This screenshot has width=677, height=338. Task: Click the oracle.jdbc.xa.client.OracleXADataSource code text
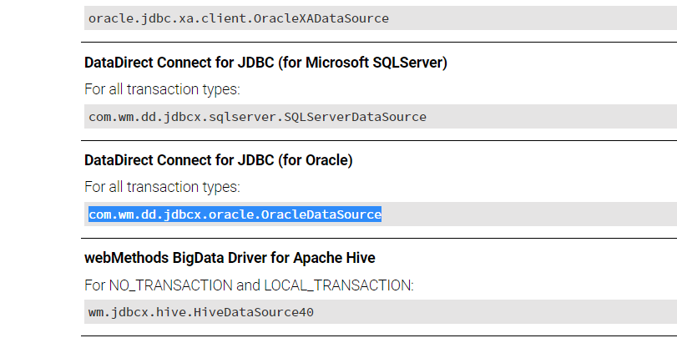click(x=239, y=18)
